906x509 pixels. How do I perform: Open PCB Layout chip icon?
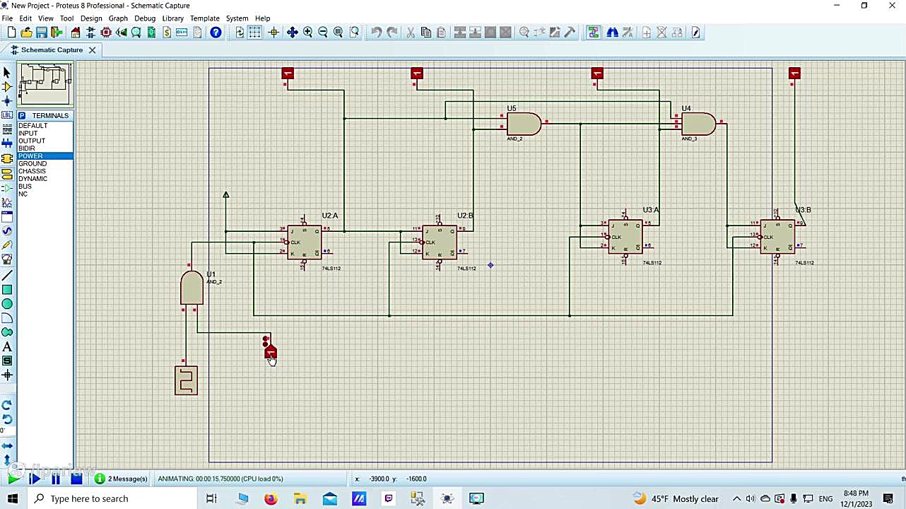106,33
